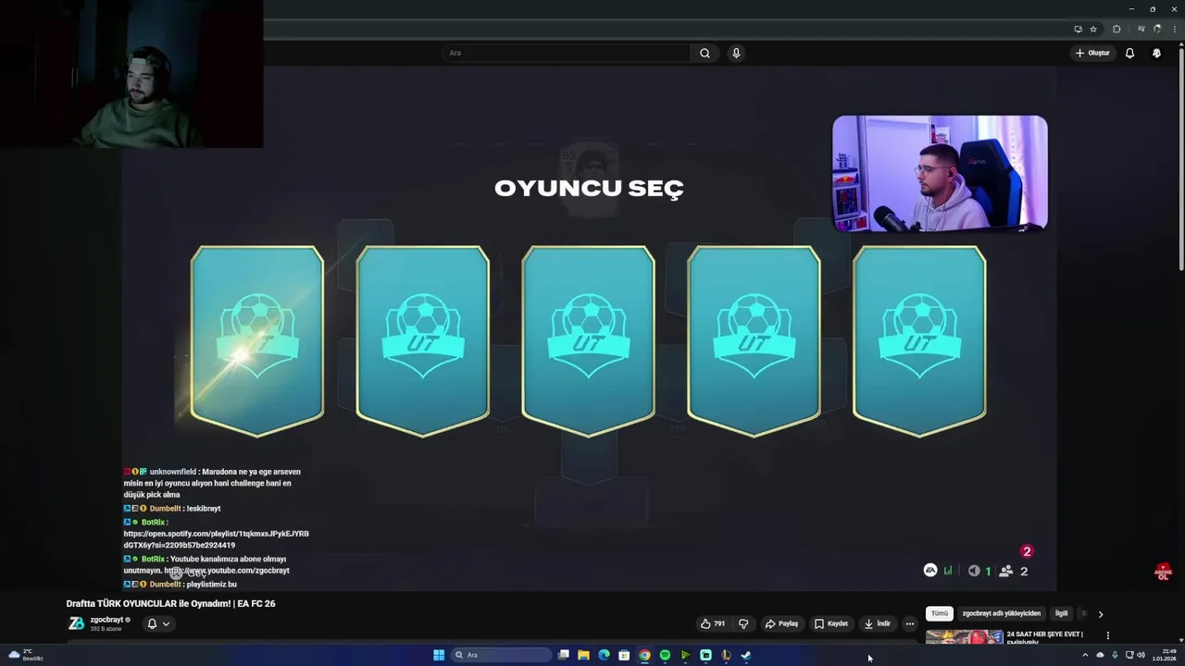Open the zgocbrayt channel name link
1185x666 pixels.
(106, 620)
